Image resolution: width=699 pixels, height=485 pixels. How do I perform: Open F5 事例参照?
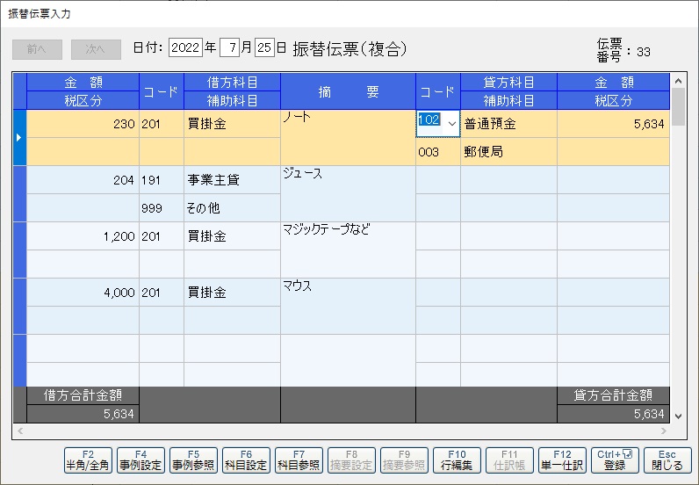193,460
